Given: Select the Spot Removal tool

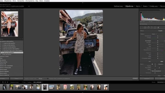Looking at the screenshot, I should [x=145, y=28].
